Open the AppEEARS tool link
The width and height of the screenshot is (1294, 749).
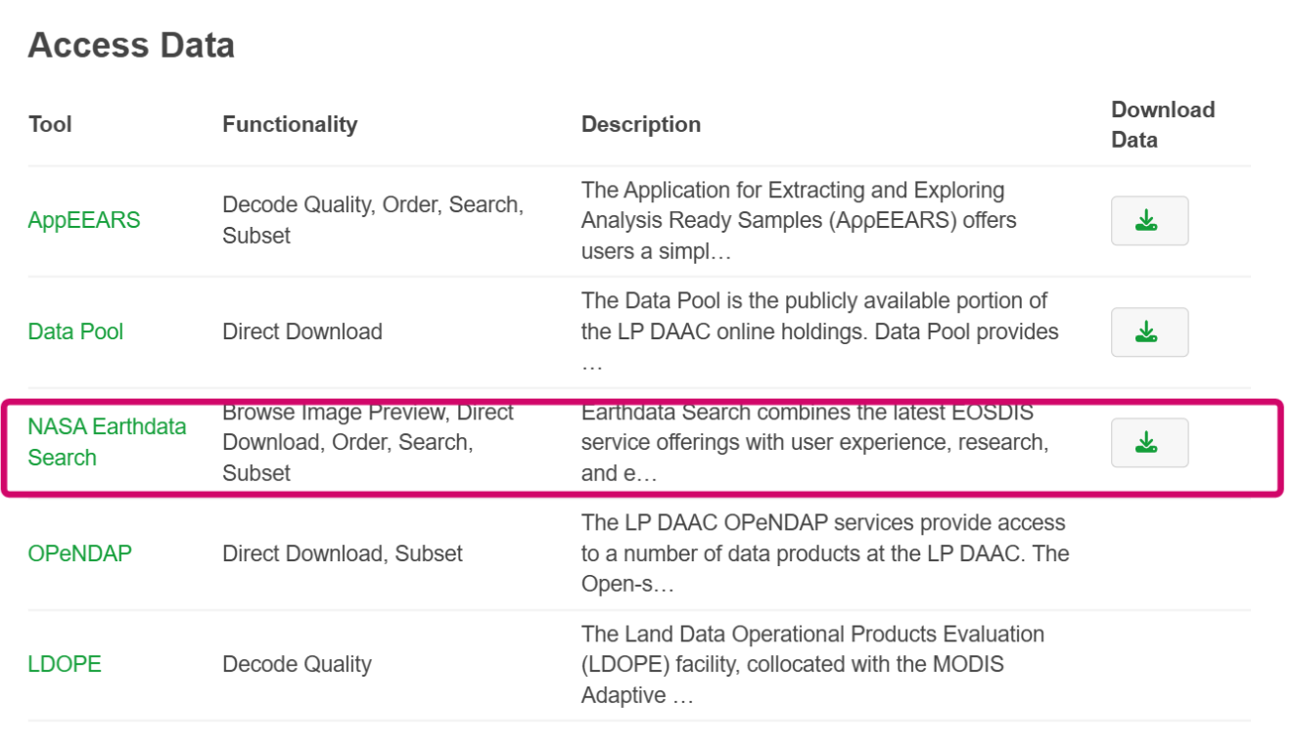84,221
